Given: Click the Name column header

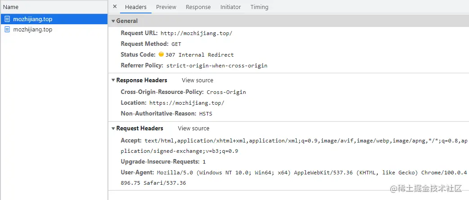Looking at the screenshot, I should coord(54,7).
